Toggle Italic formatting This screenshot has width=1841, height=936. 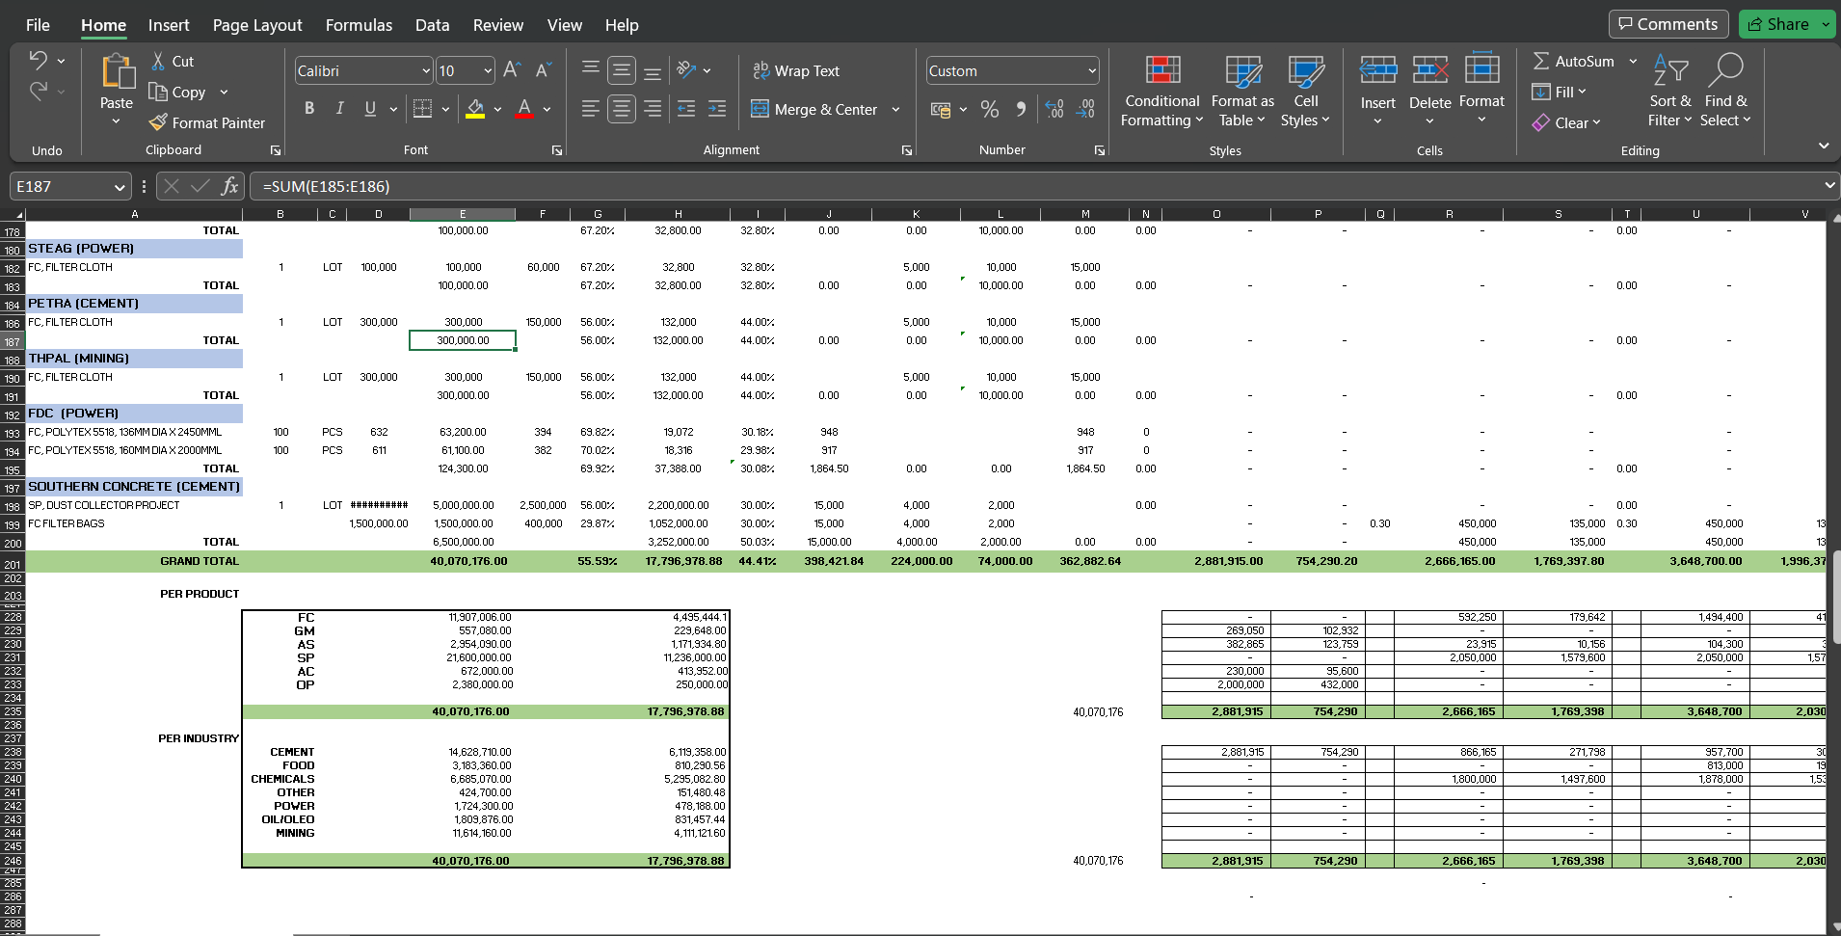point(339,109)
